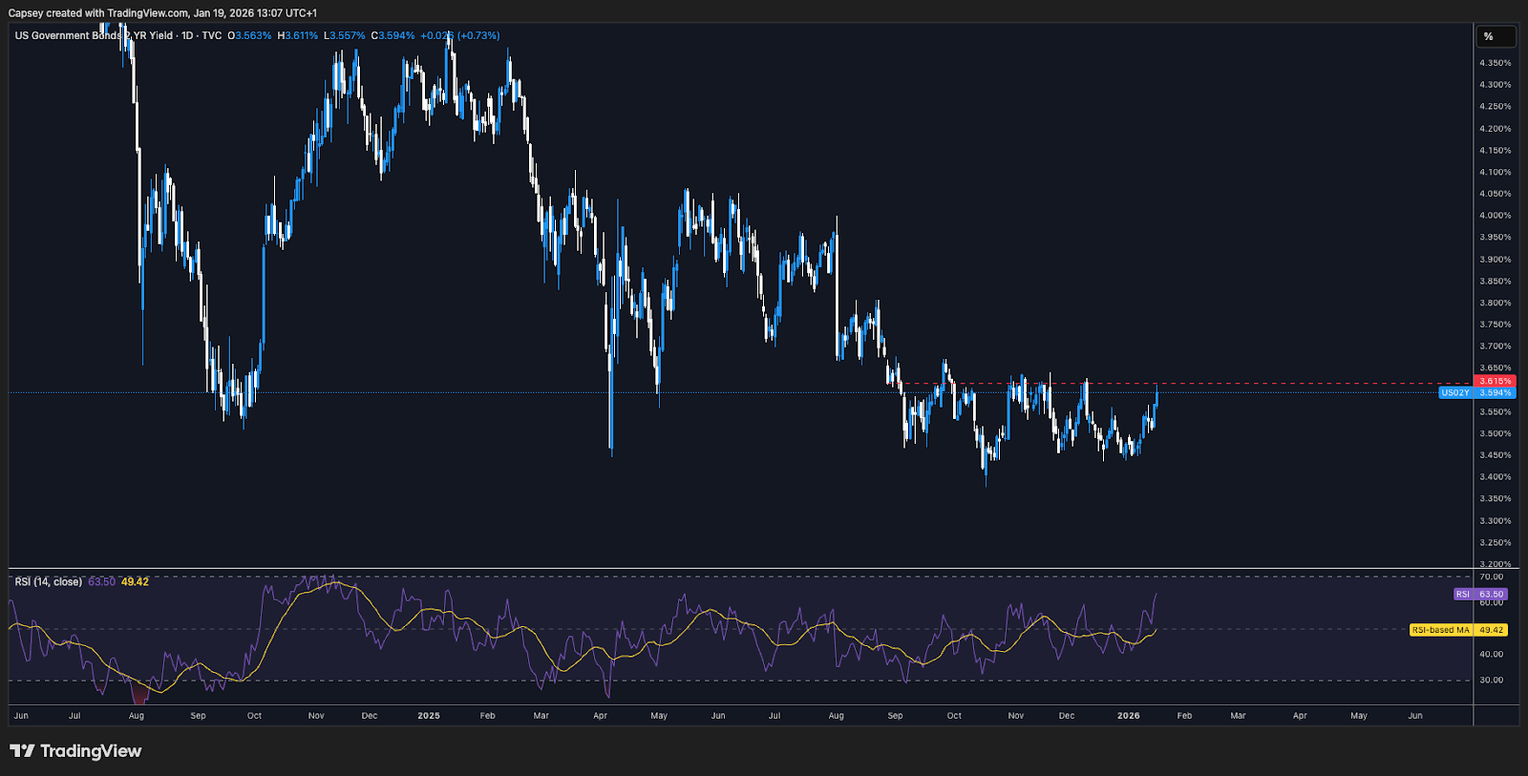Click the TradingView wordmark at bottom left
1528x776 pixels.
(91, 751)
